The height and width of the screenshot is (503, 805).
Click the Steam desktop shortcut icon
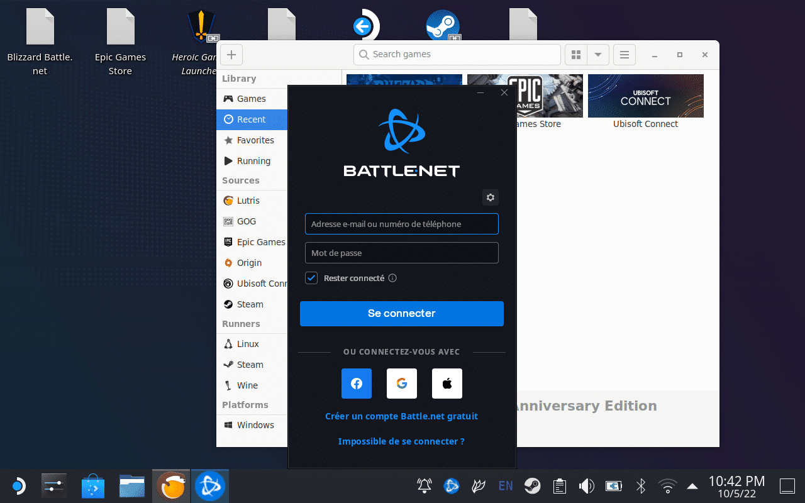pyautogui.click(x=443, y=25)
